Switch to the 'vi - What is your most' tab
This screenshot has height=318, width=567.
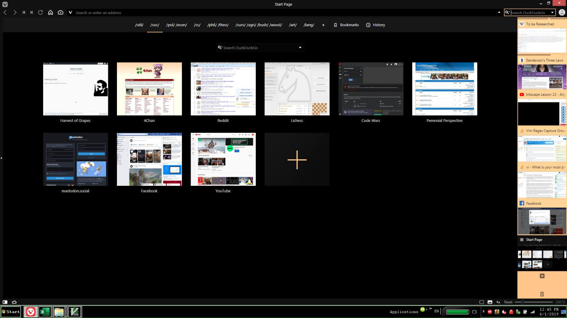click(542, 181)
